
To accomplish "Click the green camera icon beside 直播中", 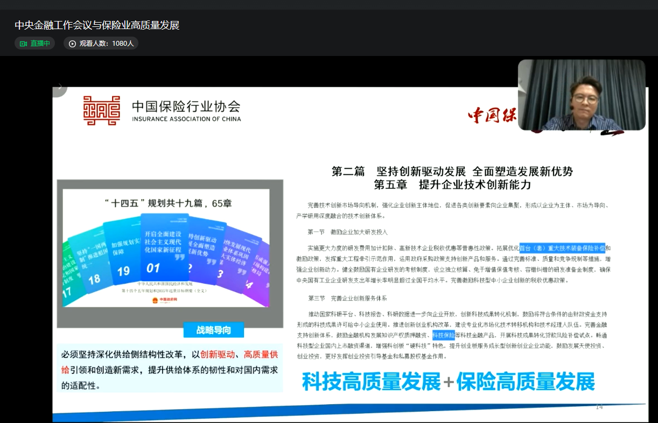I will [23, 44].
